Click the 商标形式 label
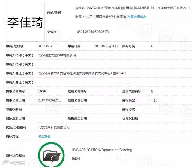Image resolution: width=192 pixels, height=167 pixels. (128, 109)
